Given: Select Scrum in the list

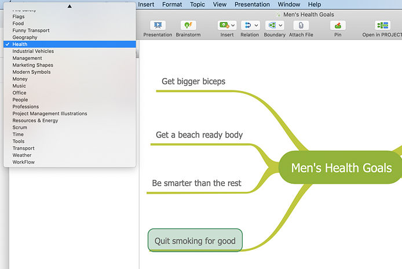Looking at the screenshot, I should (70, 128).
